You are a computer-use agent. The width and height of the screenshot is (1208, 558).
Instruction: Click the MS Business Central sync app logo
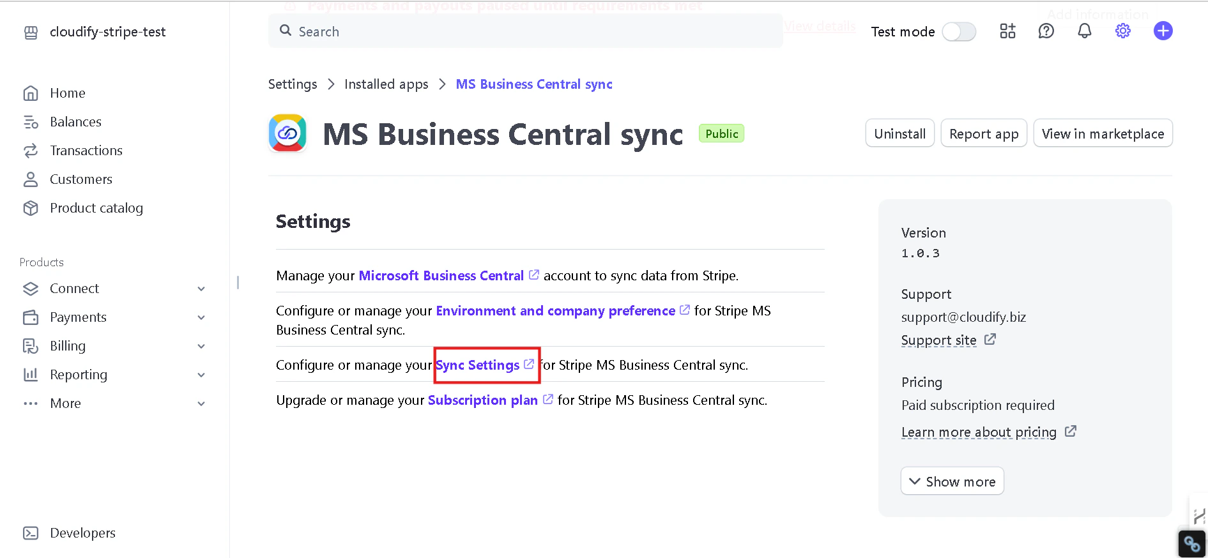click(x=287, y=133)
